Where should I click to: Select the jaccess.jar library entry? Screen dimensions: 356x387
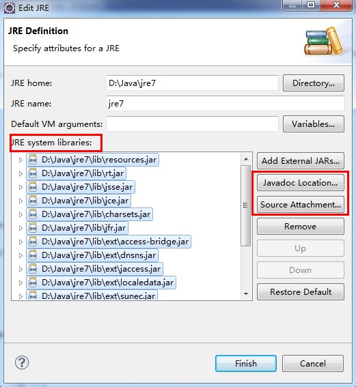[94, 269]
